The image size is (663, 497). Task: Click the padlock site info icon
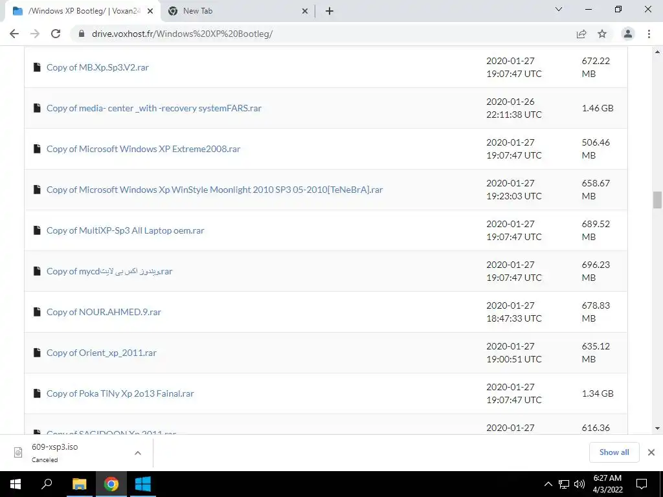click(82, 34)
